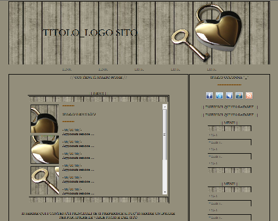Click the SPAZIO COLONNA sidebar heading
Screen dimensions: 278x221
(229, 77)
